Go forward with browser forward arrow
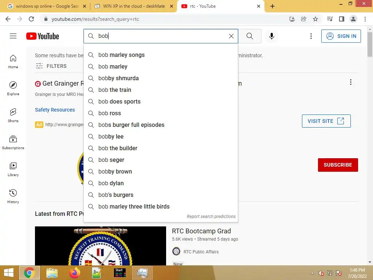373x280 pixels. point(20,19)
